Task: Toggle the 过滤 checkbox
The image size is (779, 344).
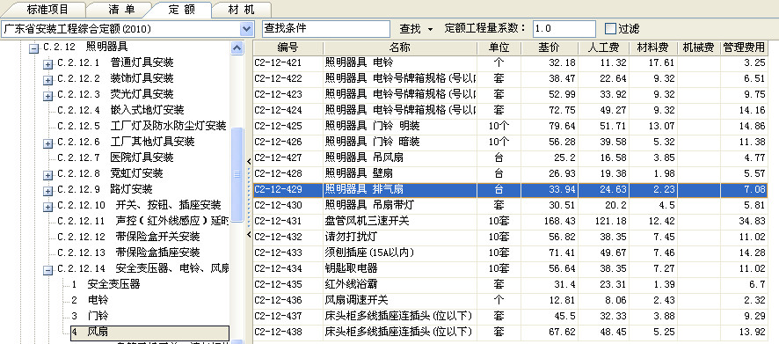Action: pyautogui.click(x=610, y=29)
